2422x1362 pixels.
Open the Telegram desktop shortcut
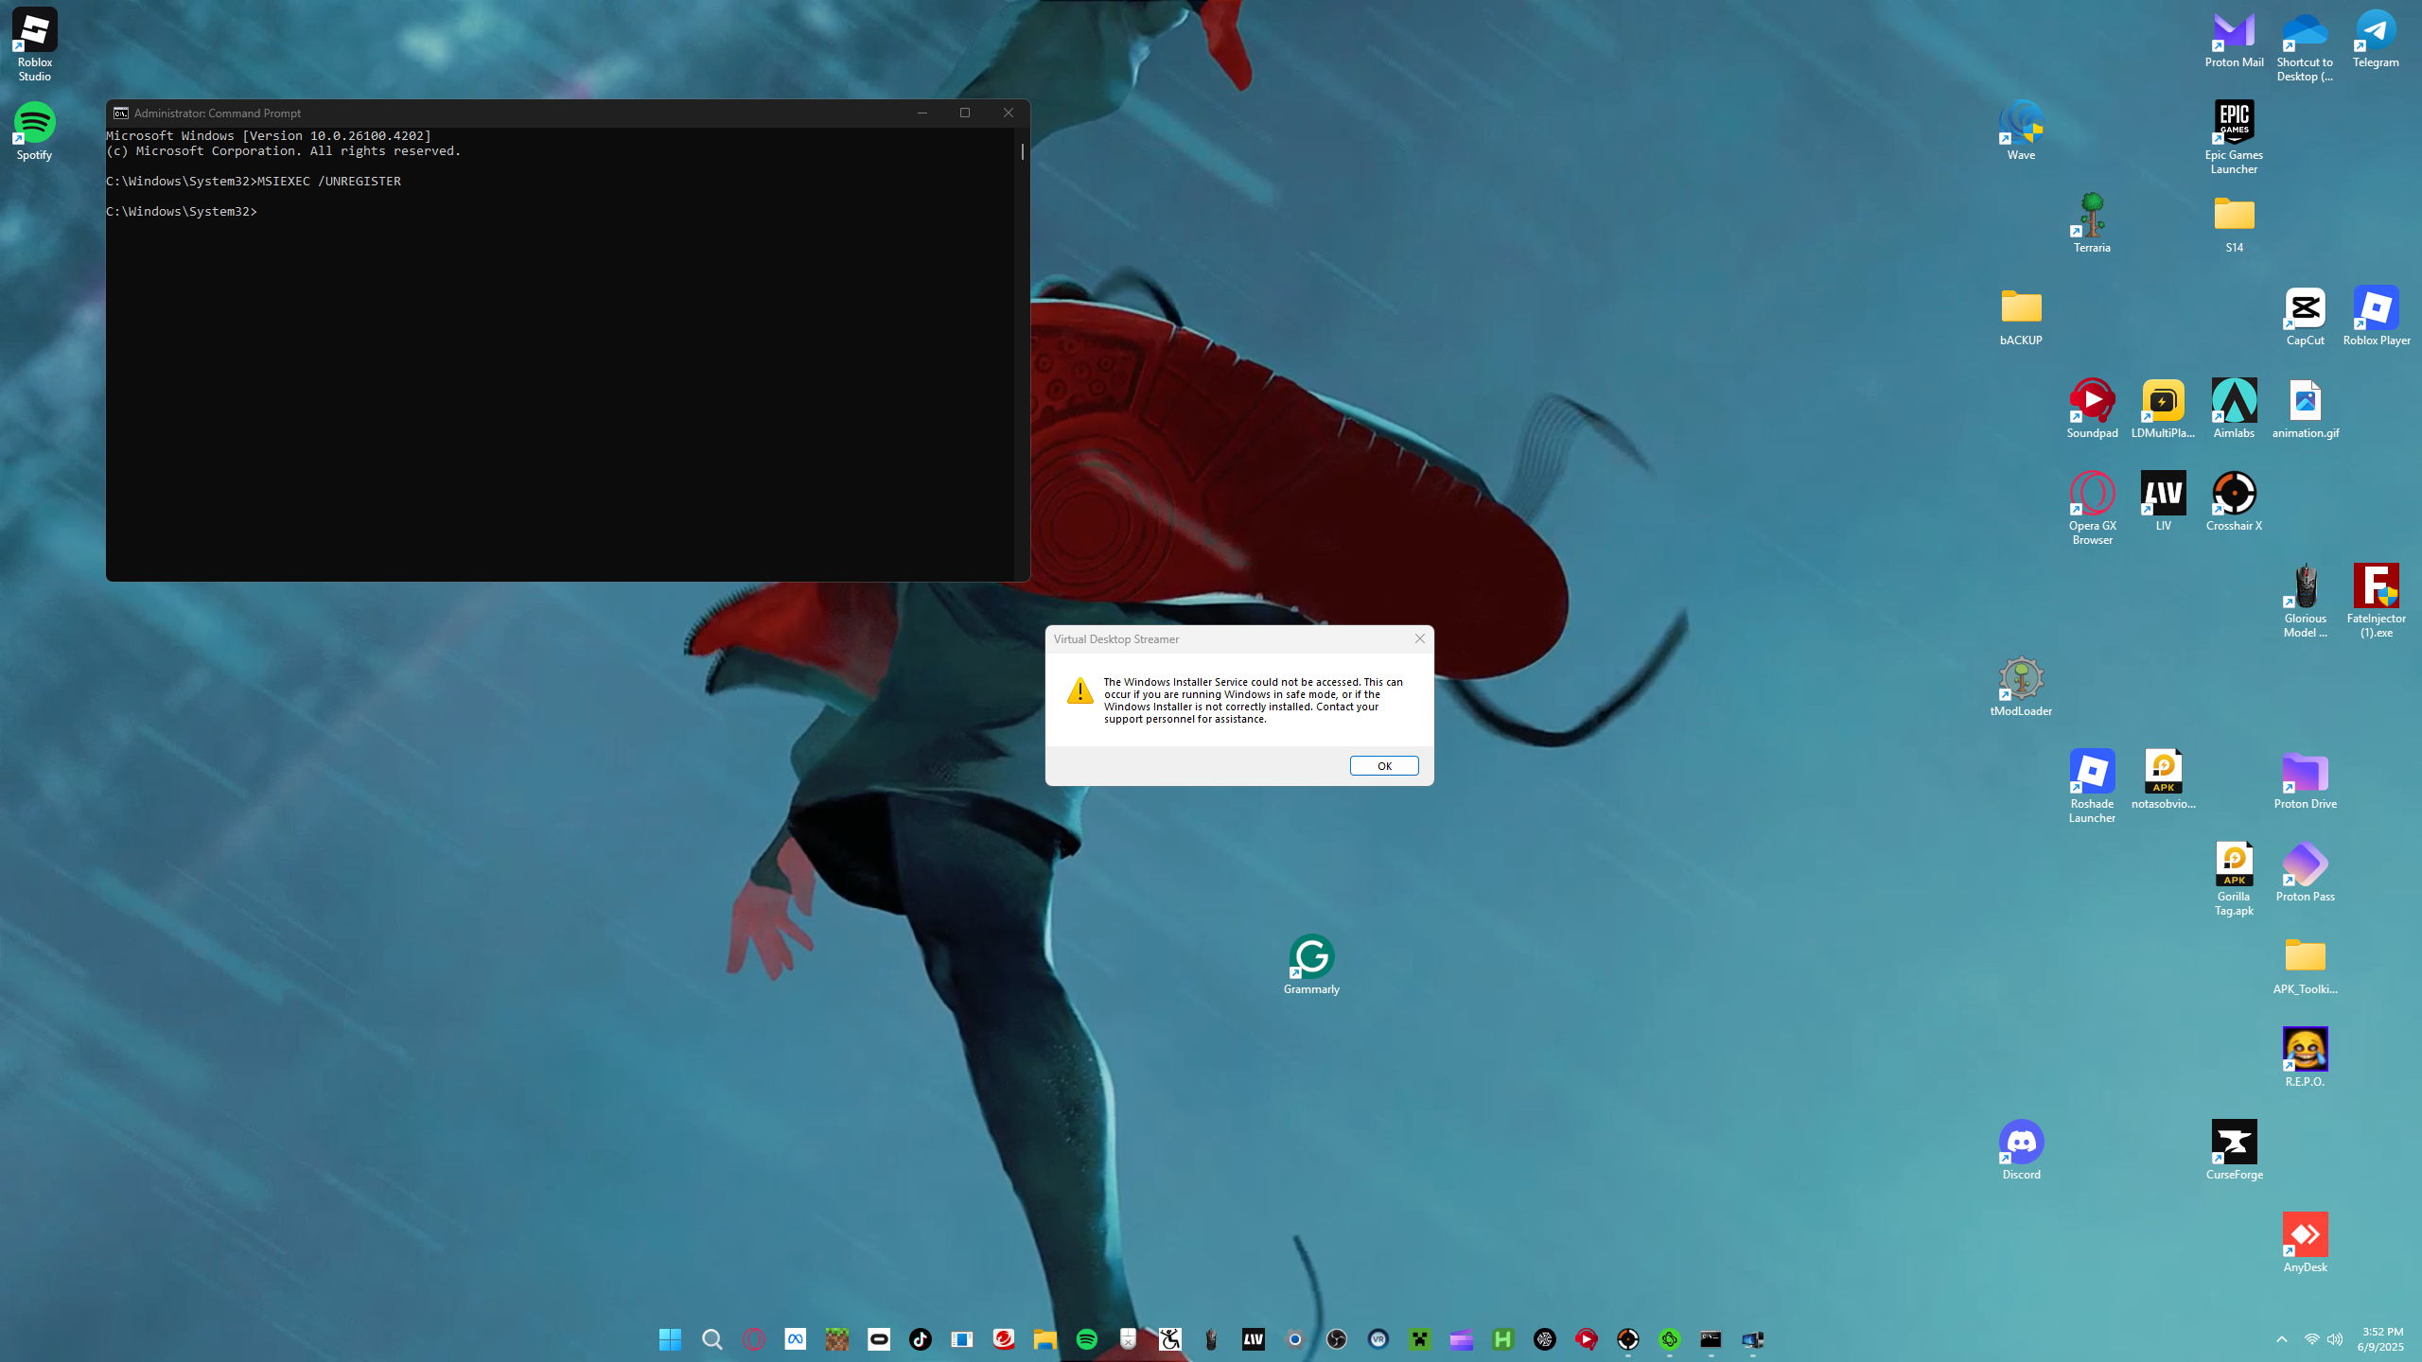pos(2376,31)
